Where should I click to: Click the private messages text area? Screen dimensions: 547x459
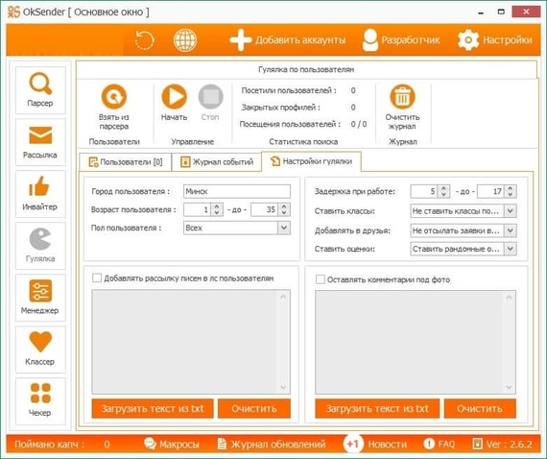[191, 342]
